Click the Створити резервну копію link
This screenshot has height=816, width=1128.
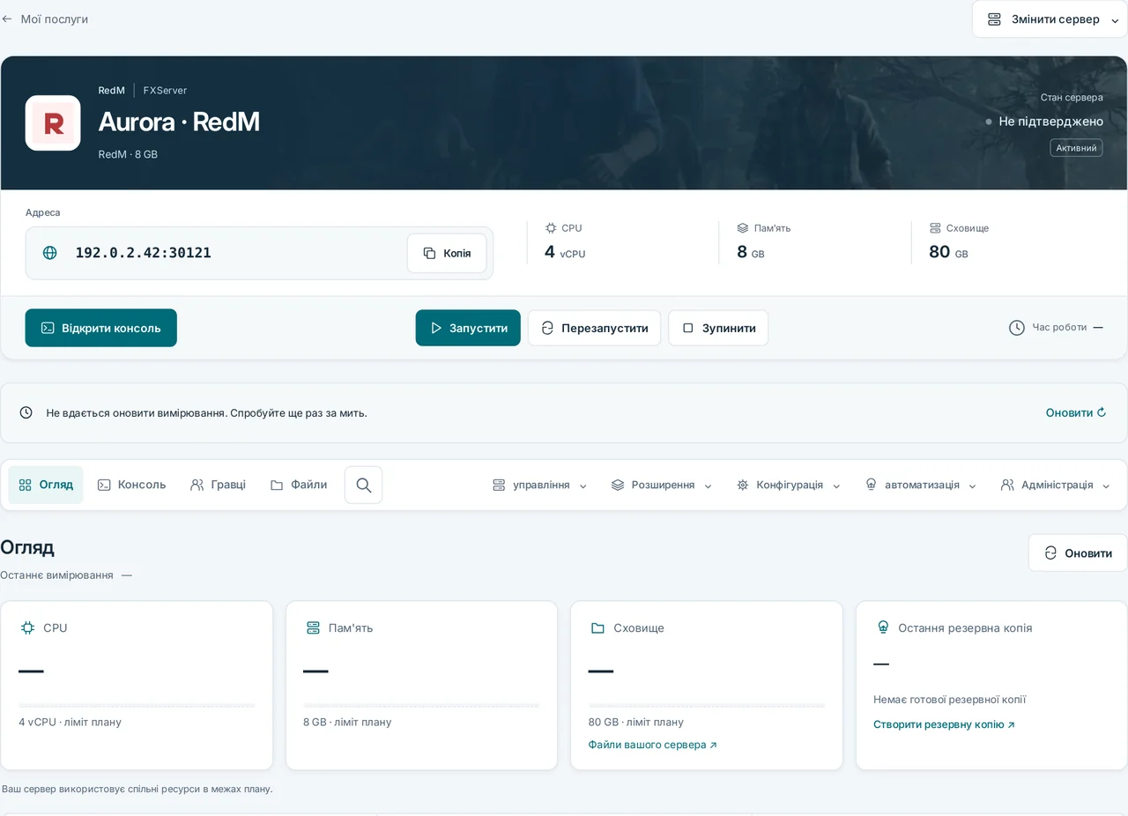(x=944, y=724)
